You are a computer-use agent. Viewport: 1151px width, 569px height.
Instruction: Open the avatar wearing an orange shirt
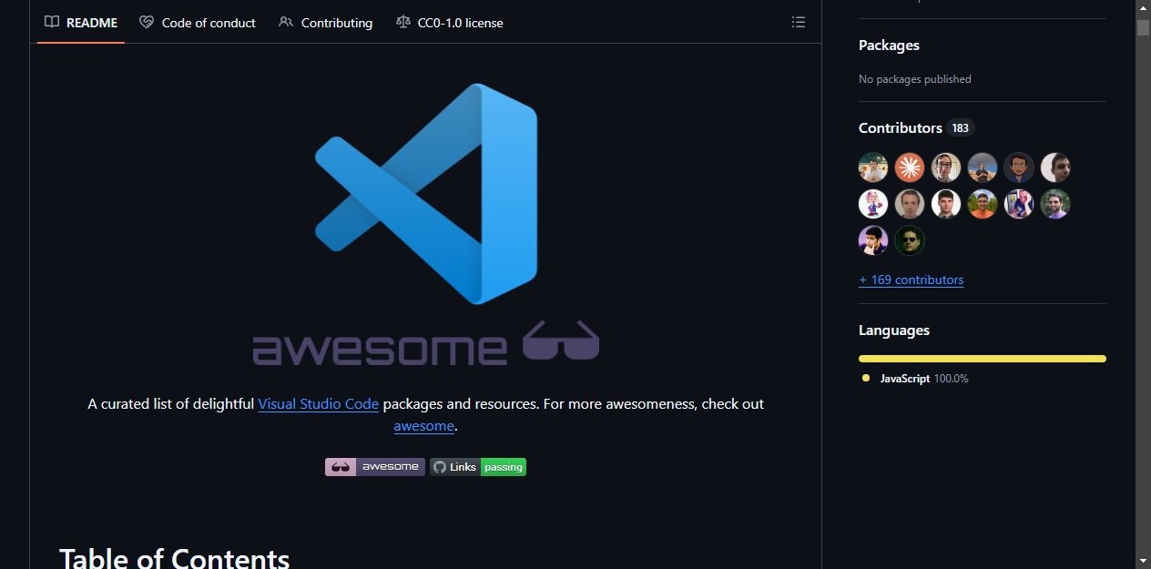(983, 204)
